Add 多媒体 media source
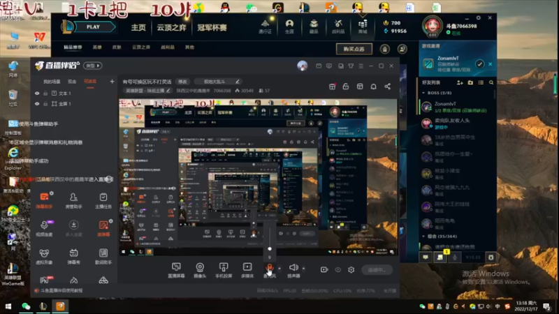This screenshot has height=314, width=559. [247, 270]
